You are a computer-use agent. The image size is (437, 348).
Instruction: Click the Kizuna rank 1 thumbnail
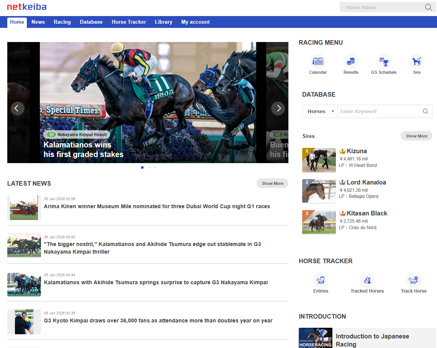pos(319,160)
